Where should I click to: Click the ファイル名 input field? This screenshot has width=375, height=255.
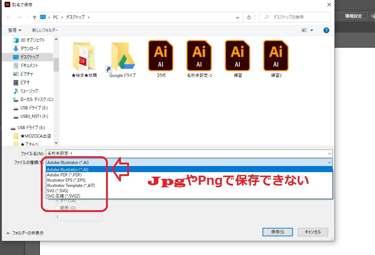[187, 154]
